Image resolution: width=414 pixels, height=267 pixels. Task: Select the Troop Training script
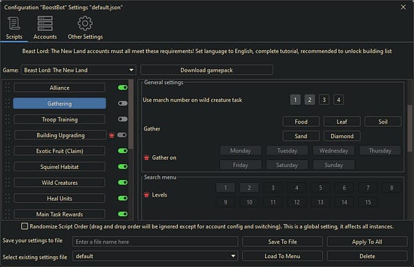click(59, 119)
